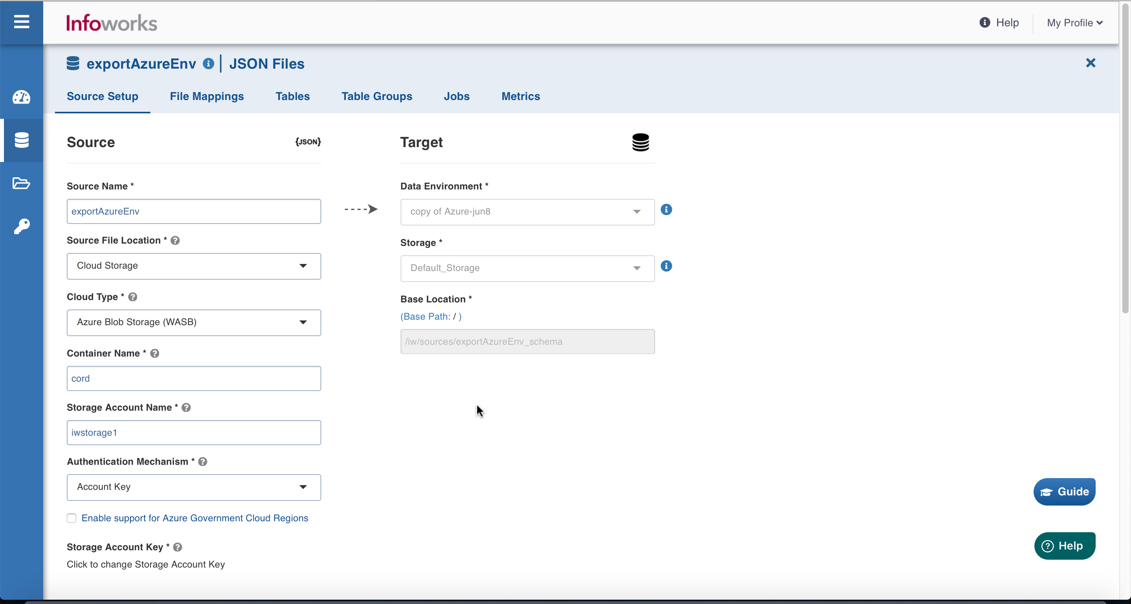This screenshot has width=1131, height=604.
Task: Switch to the Tables tab
Action: 293,96
